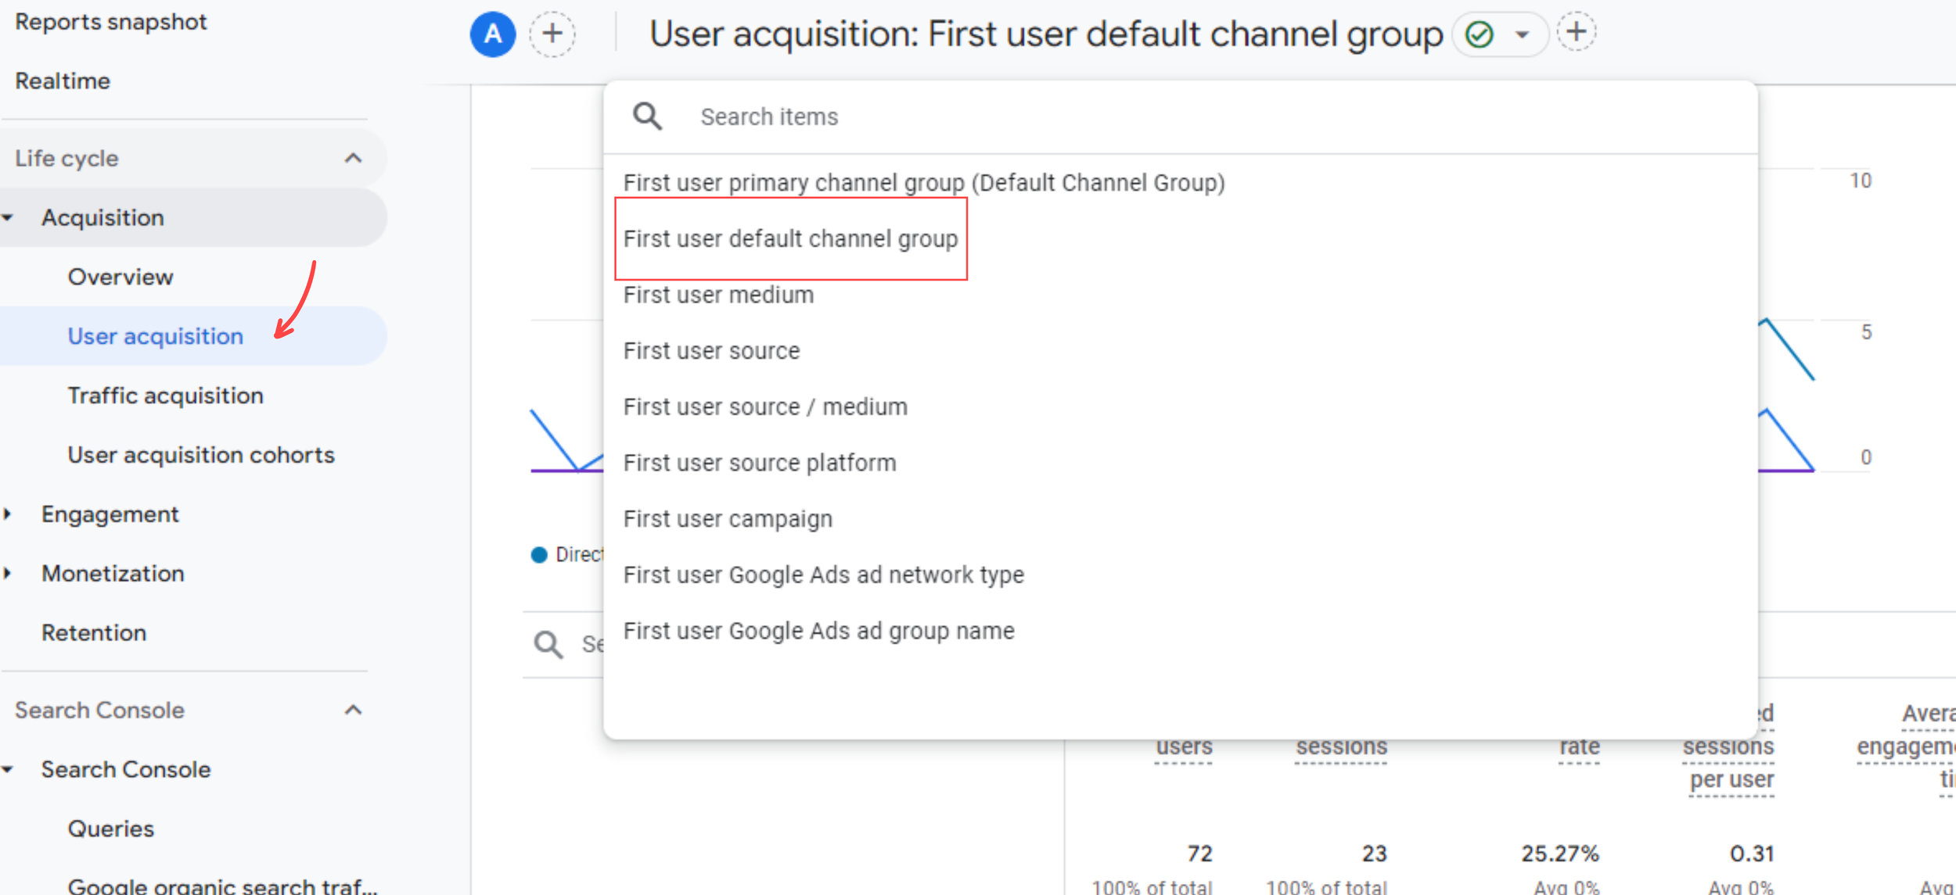Viewport: 1956px width, 895px height.
Task: Focus the Search items input field
Action: tap(1180, 117)
